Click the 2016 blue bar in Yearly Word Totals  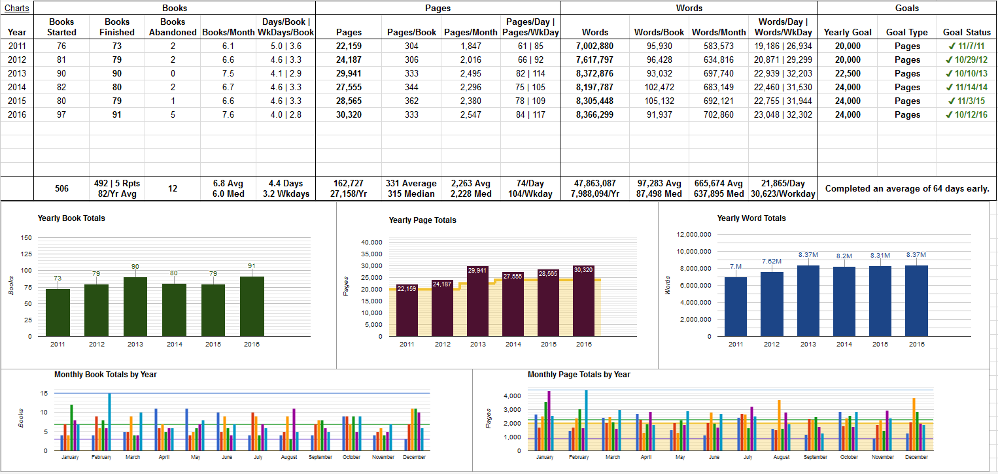916,301
